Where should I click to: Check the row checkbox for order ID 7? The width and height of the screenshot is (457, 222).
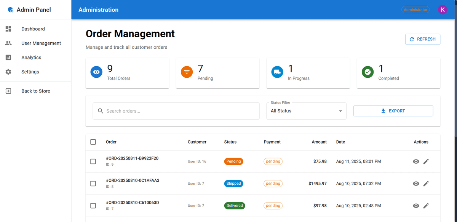pos(93,206)
